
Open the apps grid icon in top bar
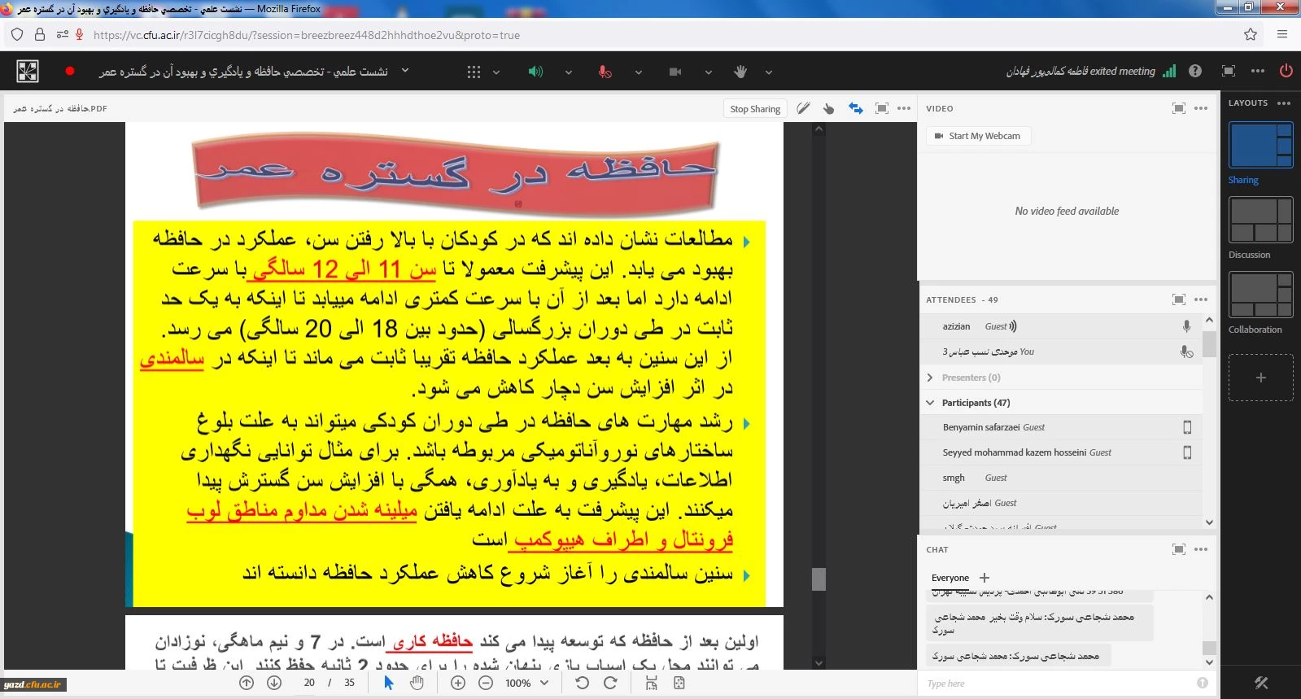[474, 72]
